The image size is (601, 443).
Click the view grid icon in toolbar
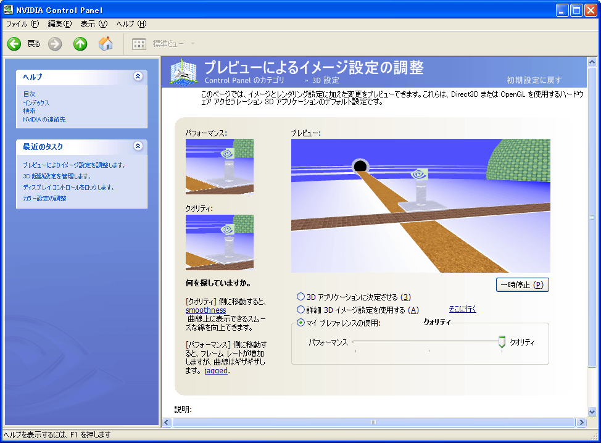(x=139, y=44)
